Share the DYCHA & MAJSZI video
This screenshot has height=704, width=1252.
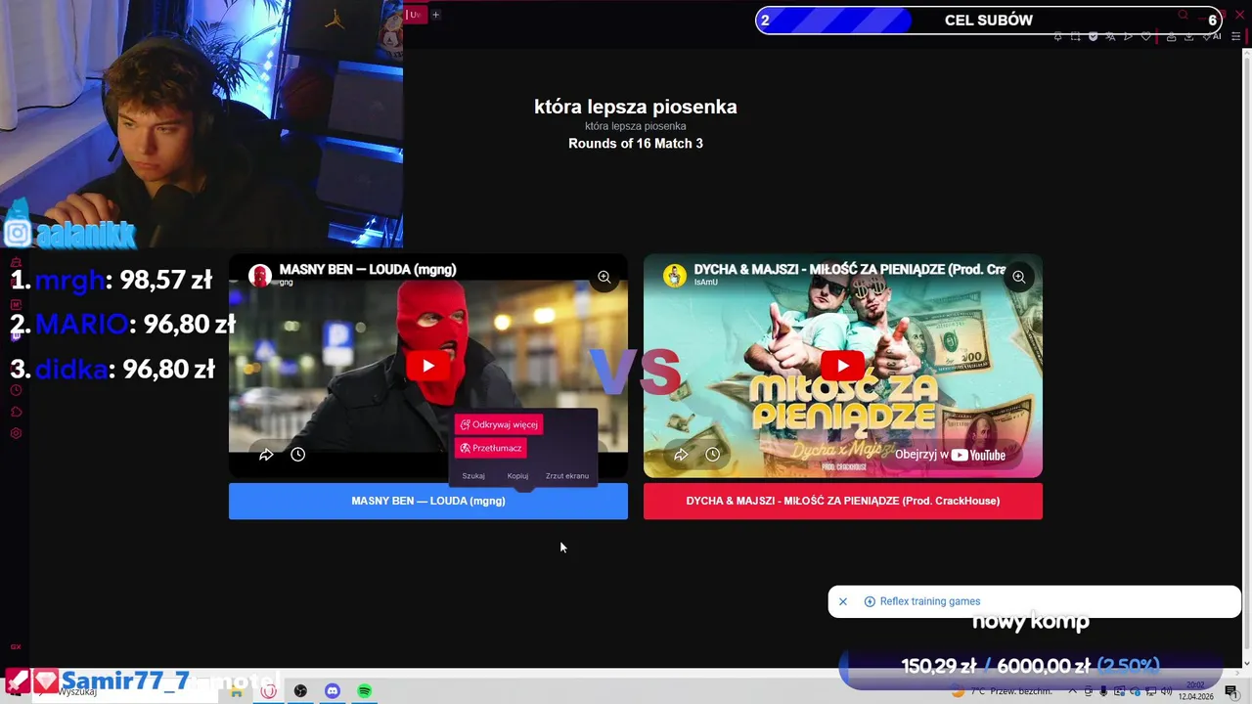pos(681,455)
